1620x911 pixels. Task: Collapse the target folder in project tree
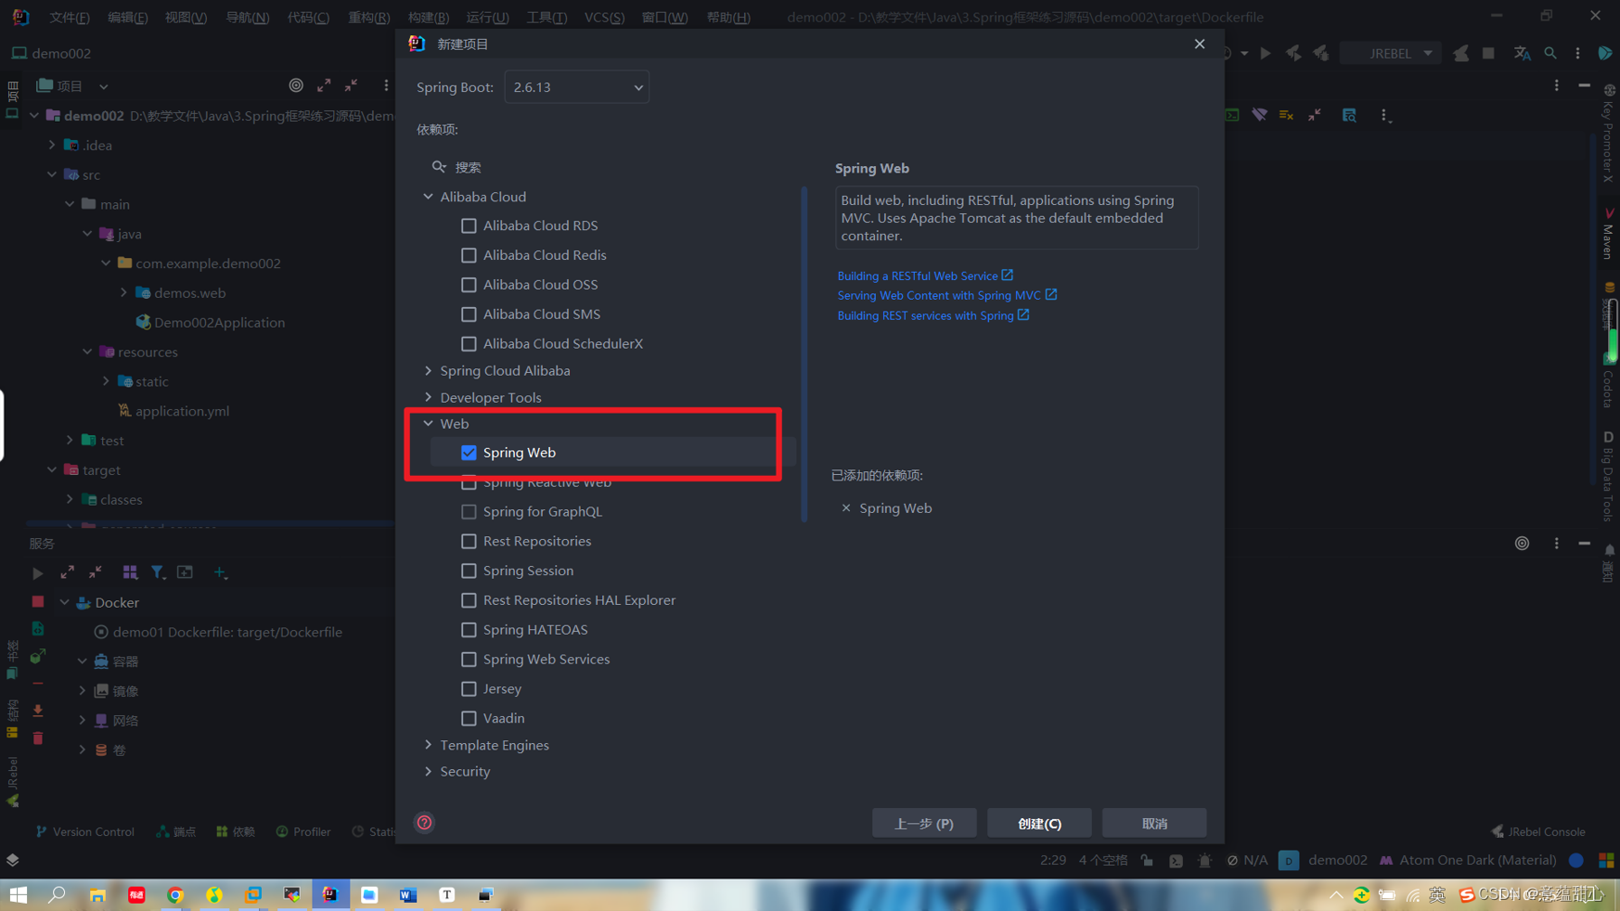coord(52,470)
